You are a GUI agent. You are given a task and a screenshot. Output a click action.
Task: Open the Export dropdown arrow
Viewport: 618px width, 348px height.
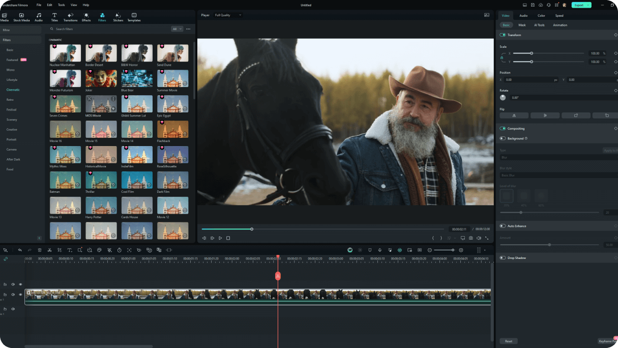pyautogui.click(x=588, y=5)
